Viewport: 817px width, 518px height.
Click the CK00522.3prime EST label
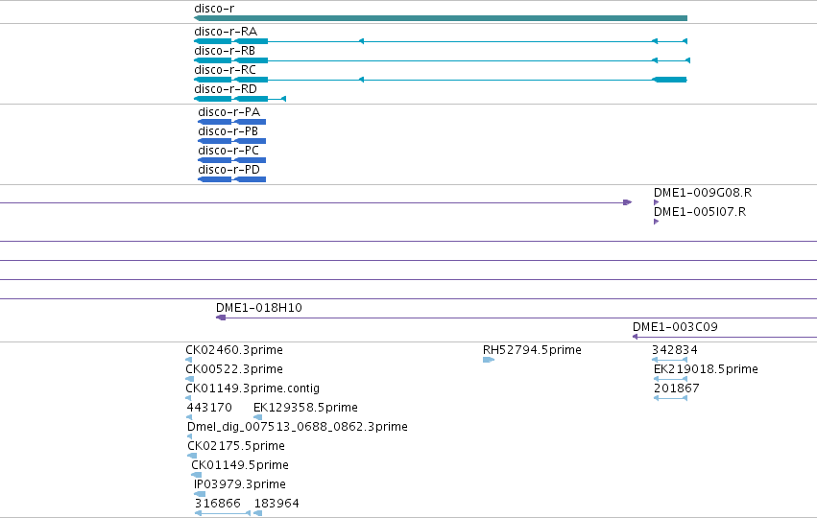pyautogui.click(x=234, y=369)
